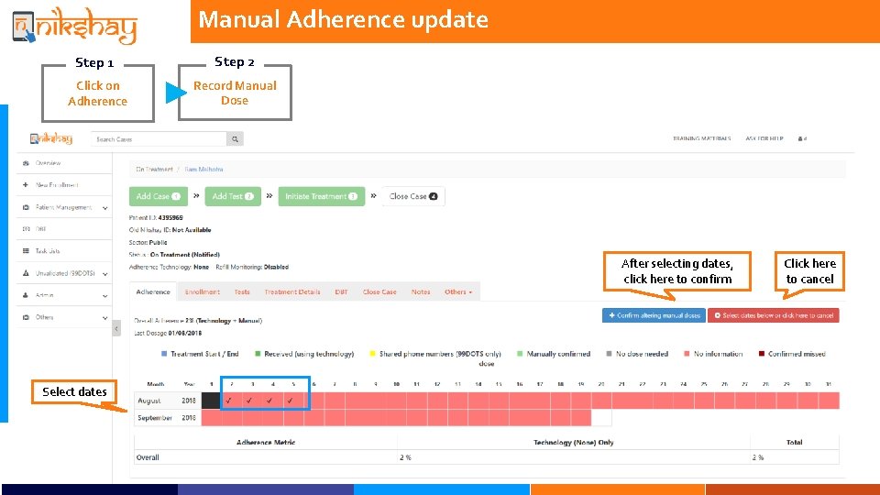The image size is (880, 495).
Task: Select August day 31 dose cell
Action: click(x=829, y=401)
